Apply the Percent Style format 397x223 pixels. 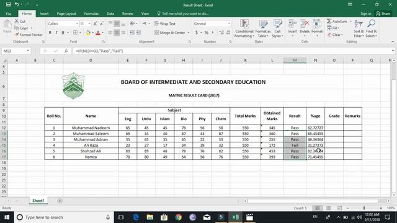pos(207,33)
